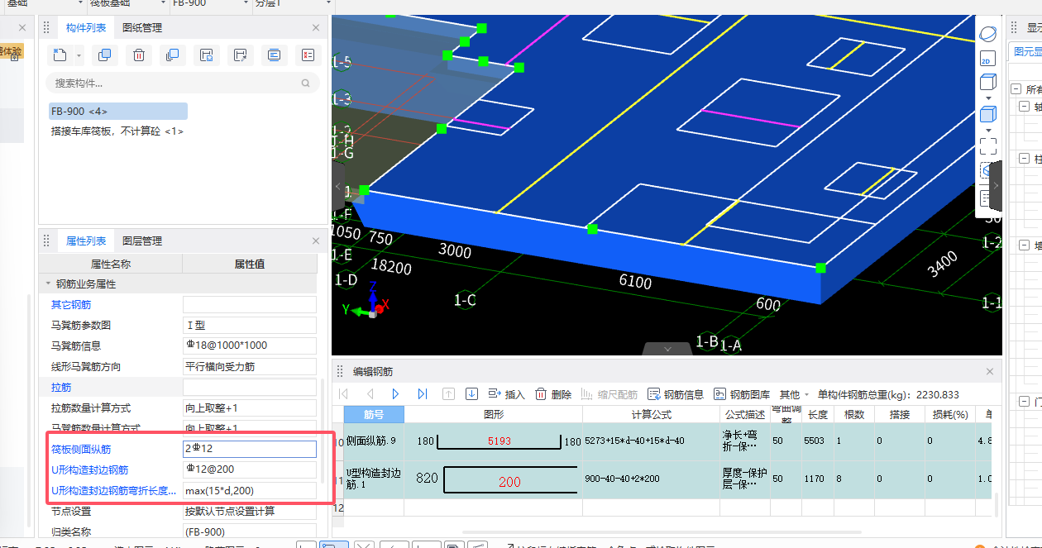Switch to the 属性列表 tab
1042x548 pixels.
pyautogui.click(x=86, y=241)
